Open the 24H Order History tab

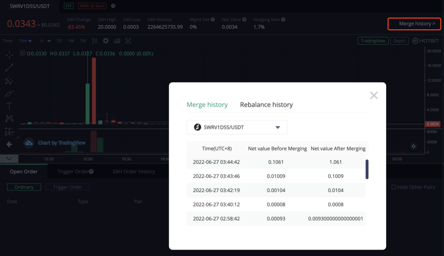[x=134, y=171]
